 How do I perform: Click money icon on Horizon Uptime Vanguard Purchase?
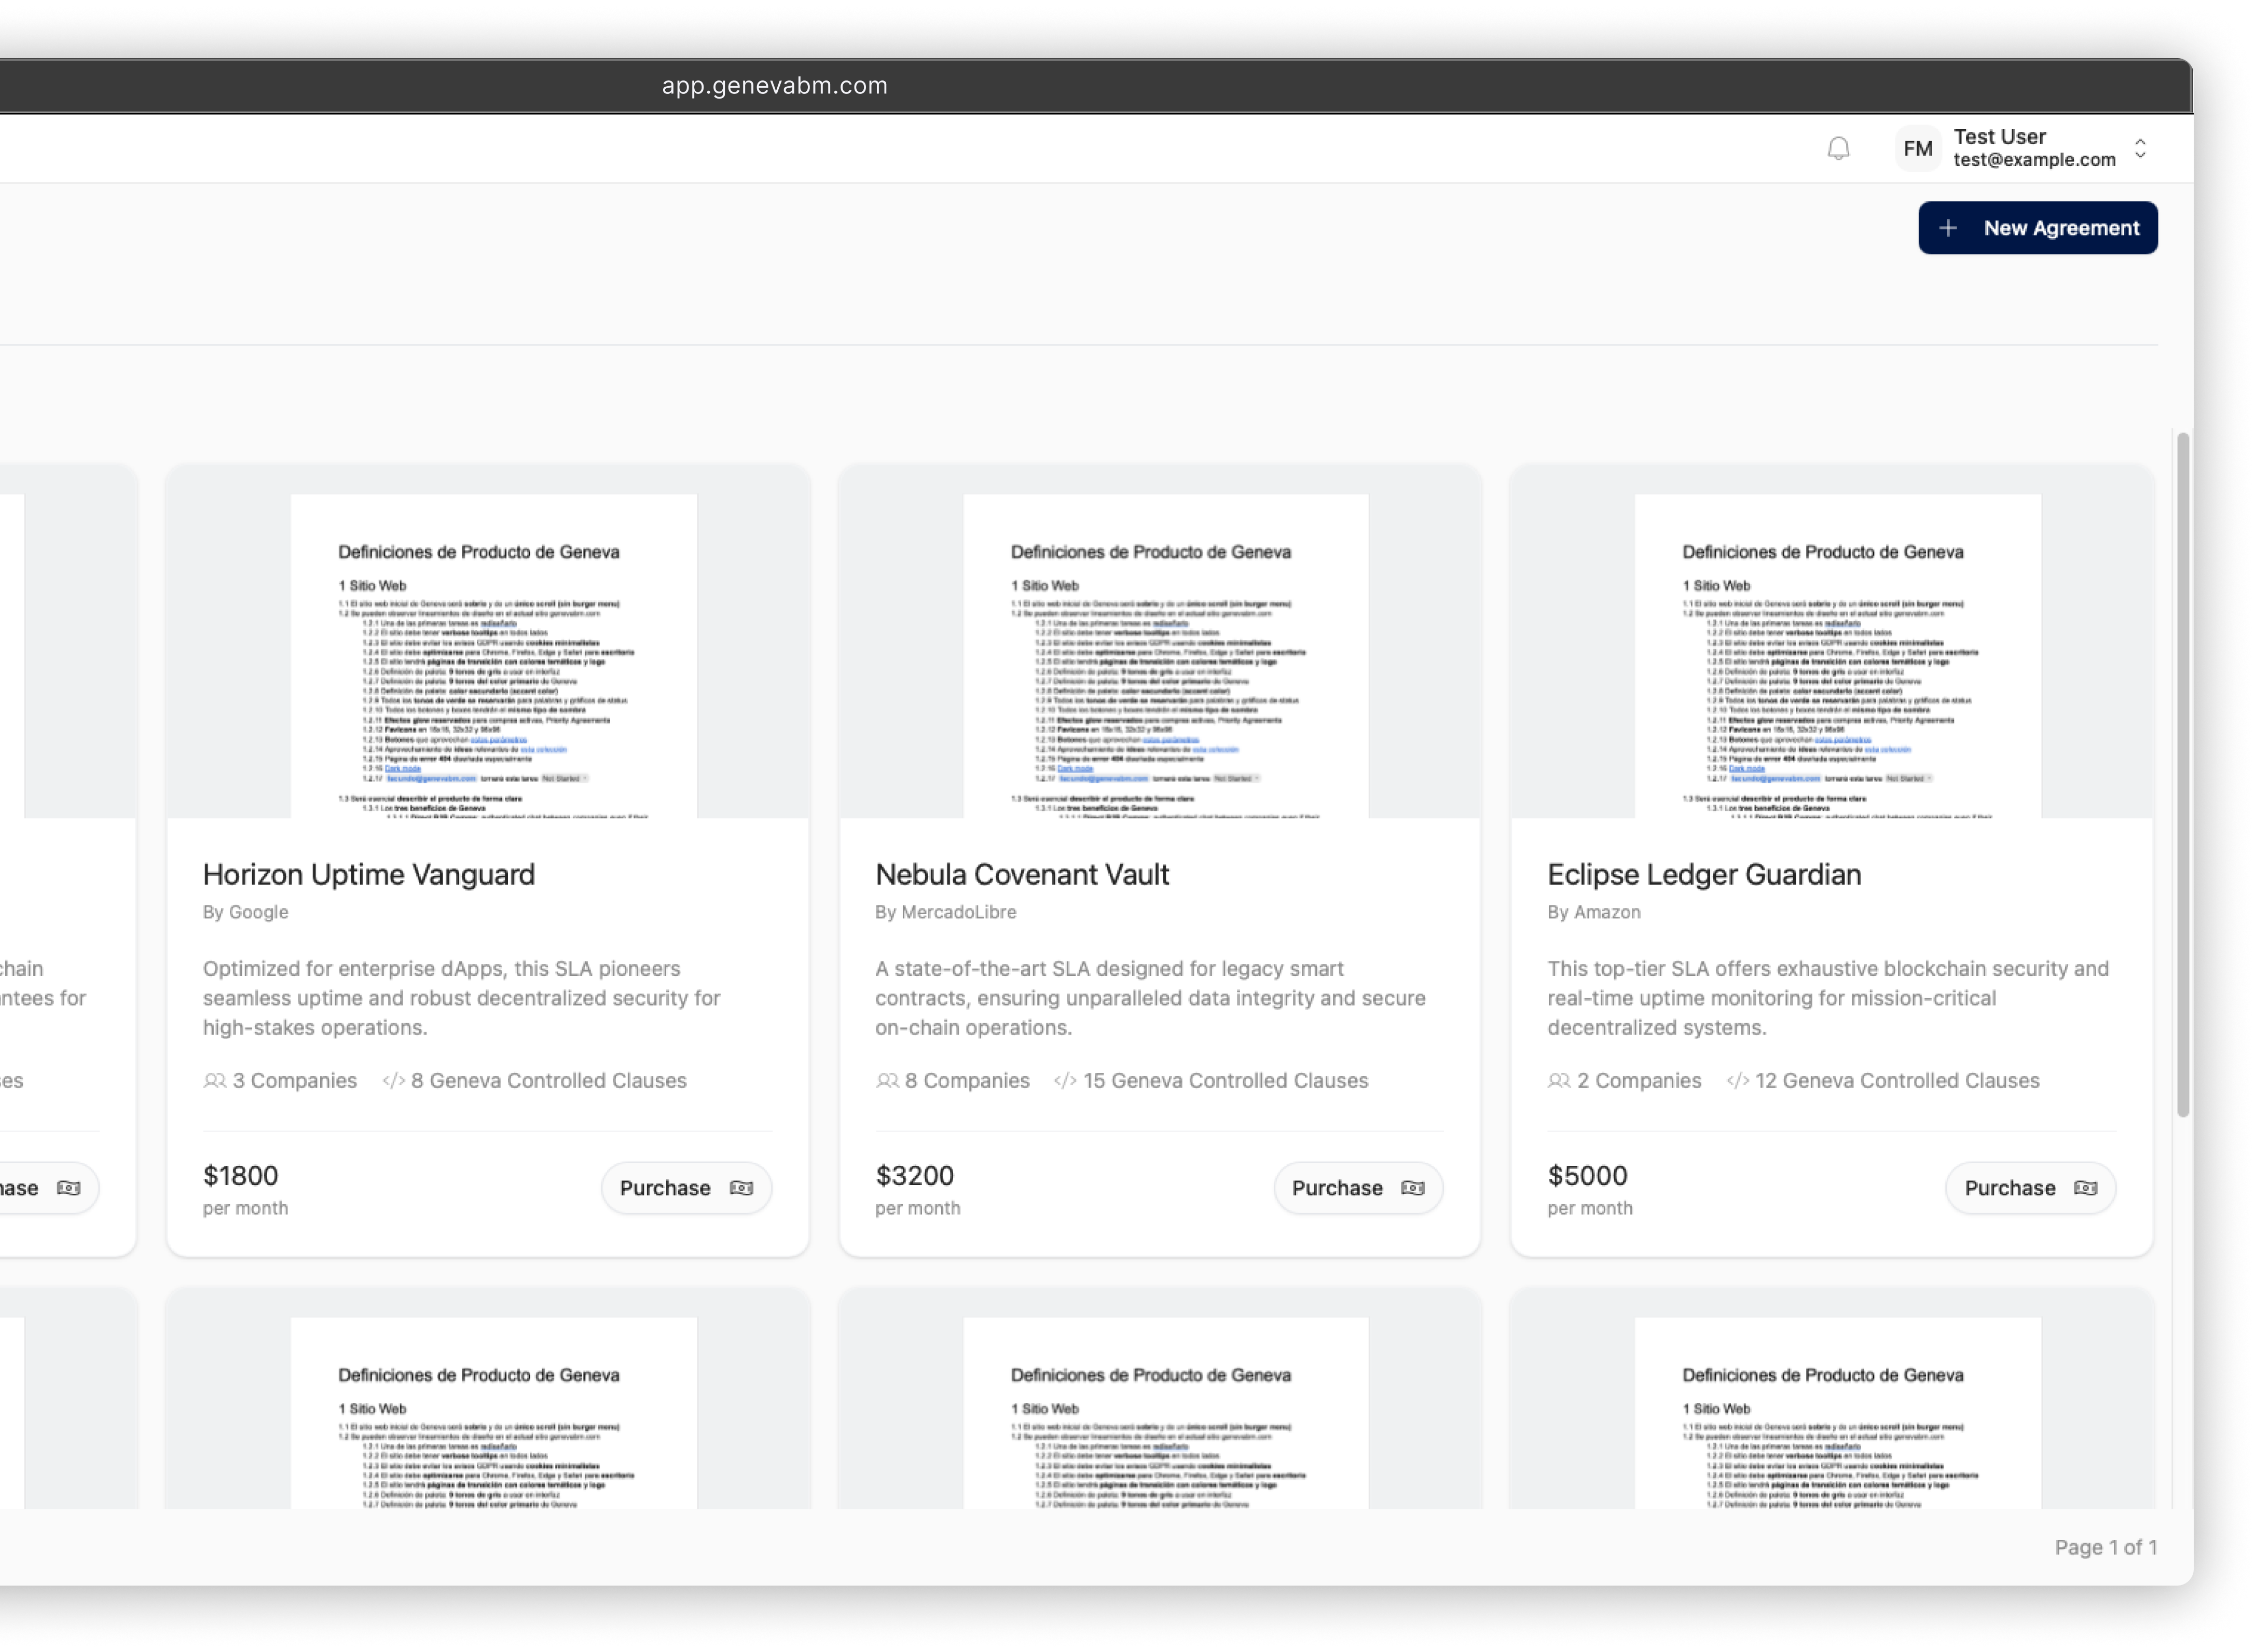pyautogui.click(x=741, y=1188)
